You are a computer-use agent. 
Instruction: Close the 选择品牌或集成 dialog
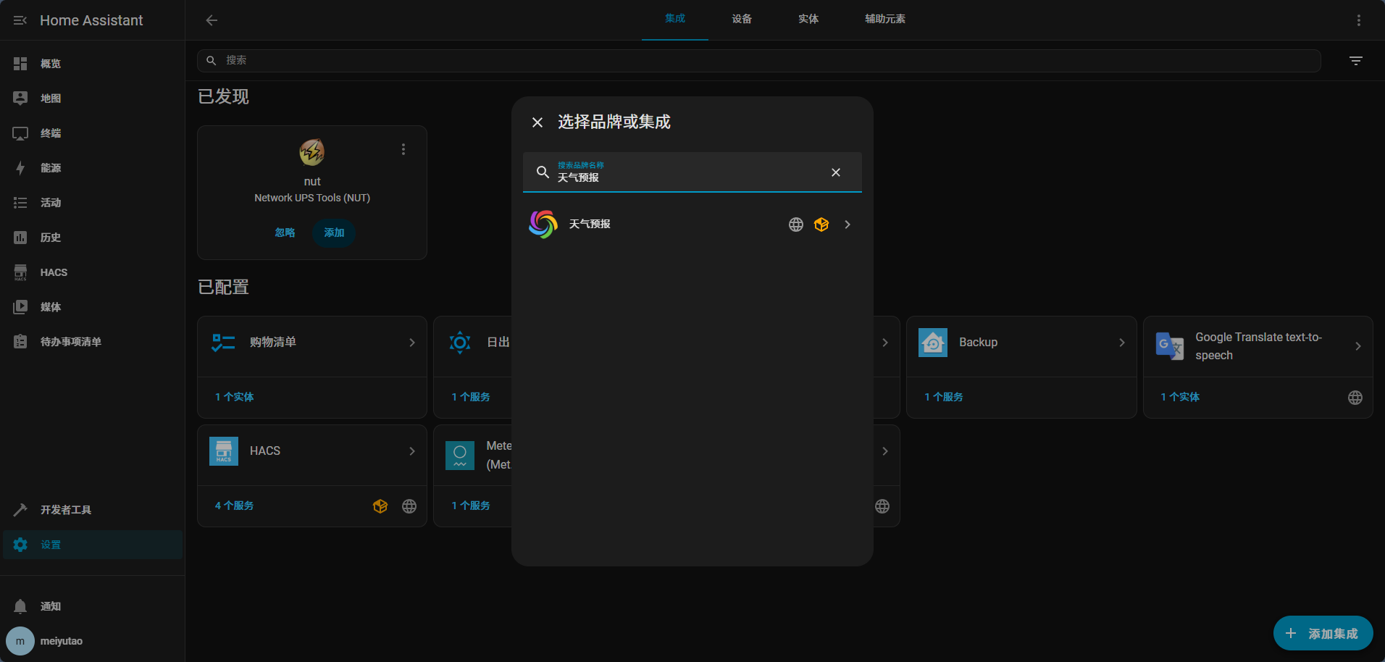tap(537, 122)
